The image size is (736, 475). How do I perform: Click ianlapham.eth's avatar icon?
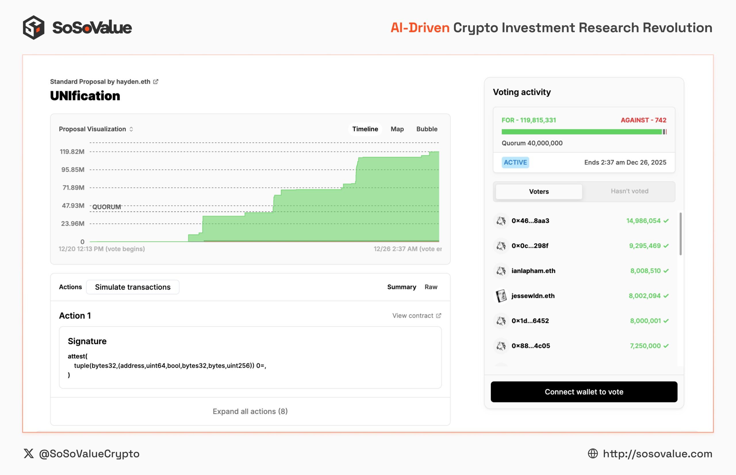point(501,271)
